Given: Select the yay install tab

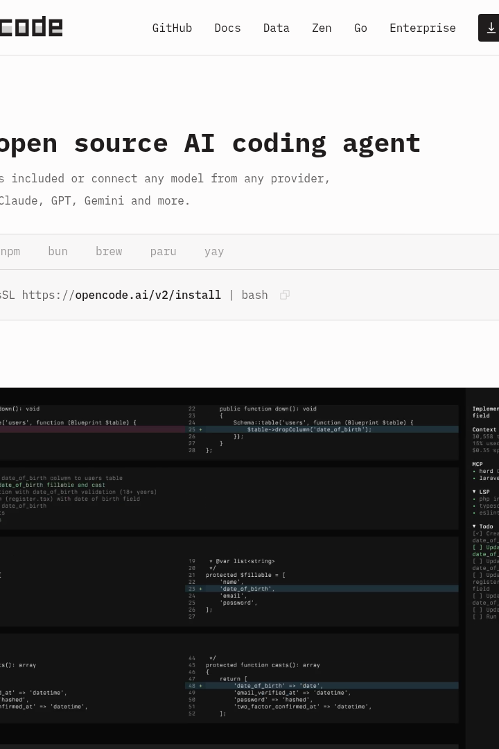Looking at the screenshot, I should point(214,252).
